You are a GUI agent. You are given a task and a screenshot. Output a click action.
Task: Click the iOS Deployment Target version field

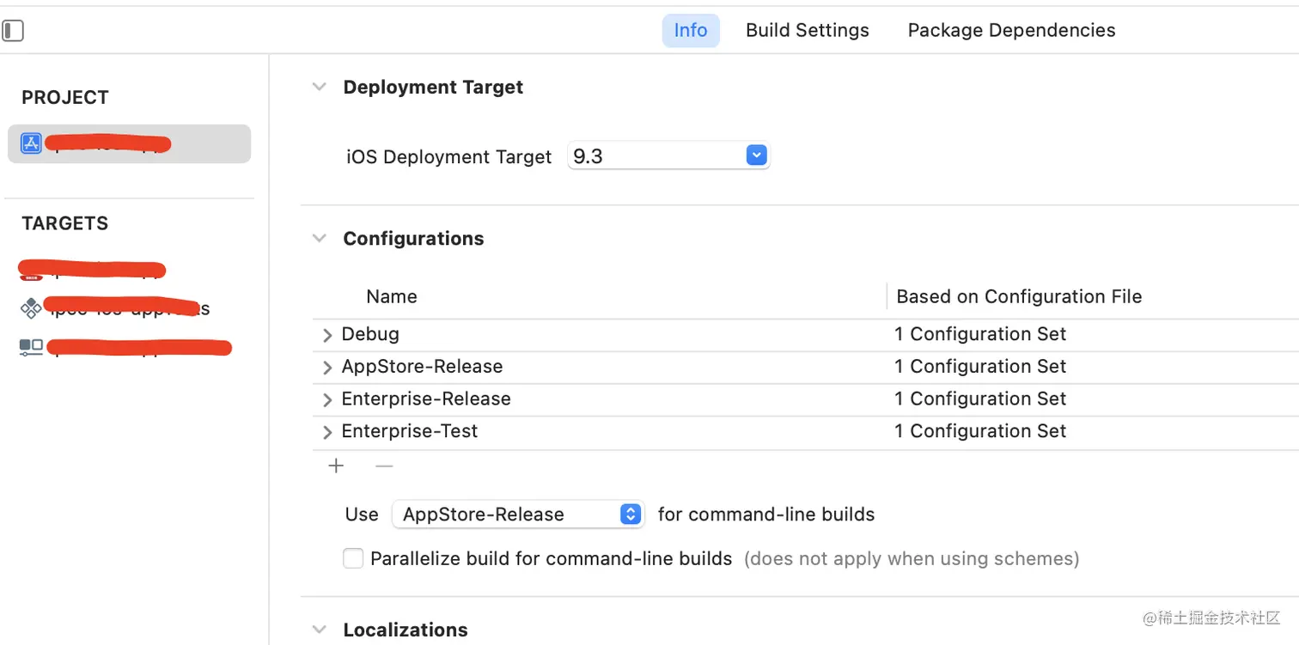(x=655, y=156)
